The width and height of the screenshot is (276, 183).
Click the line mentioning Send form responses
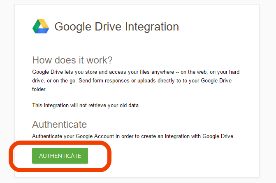[132, 80]
